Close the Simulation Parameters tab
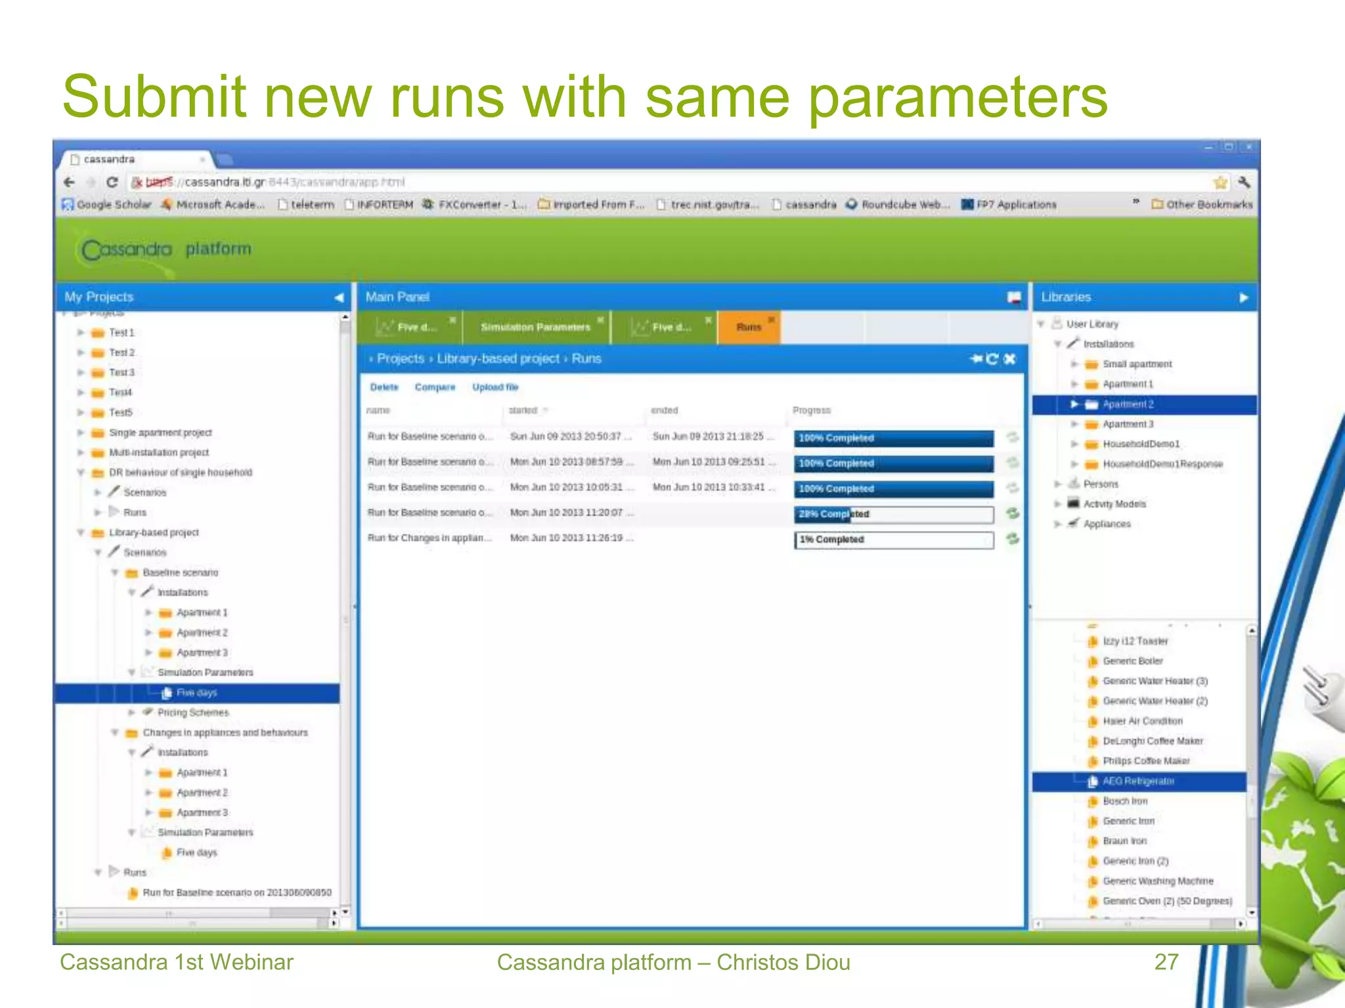 coord(600,320)
